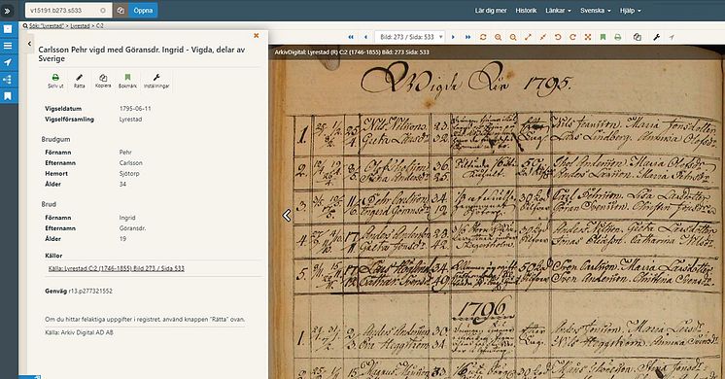Click the Kopiera icon in record panel
Image resolution: width=725 pixels, height=379 pixels.
[x=103, y=81]
